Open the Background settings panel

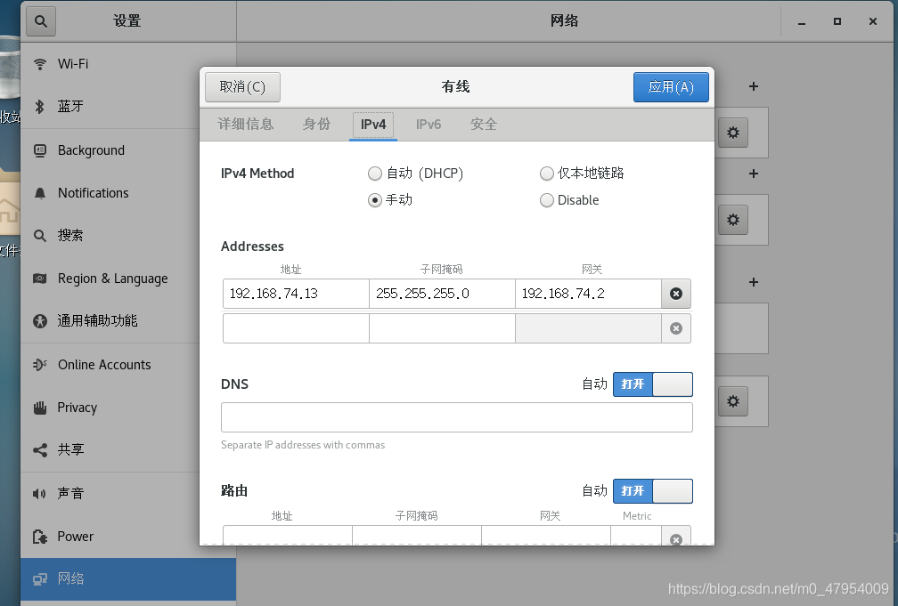point(128,150)
